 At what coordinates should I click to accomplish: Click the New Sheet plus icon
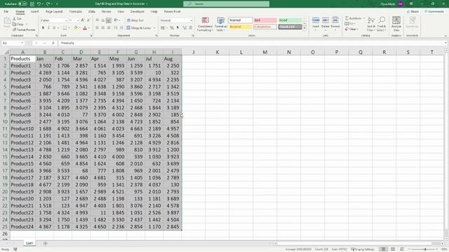(x=45, y=244)
